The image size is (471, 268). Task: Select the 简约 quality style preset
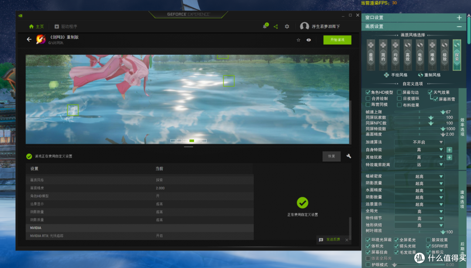pos(383,55)
